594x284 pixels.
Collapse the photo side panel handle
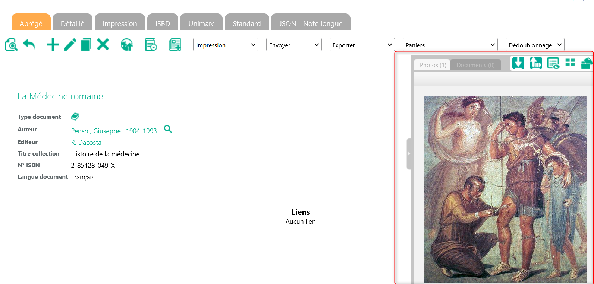pos(409,154)
